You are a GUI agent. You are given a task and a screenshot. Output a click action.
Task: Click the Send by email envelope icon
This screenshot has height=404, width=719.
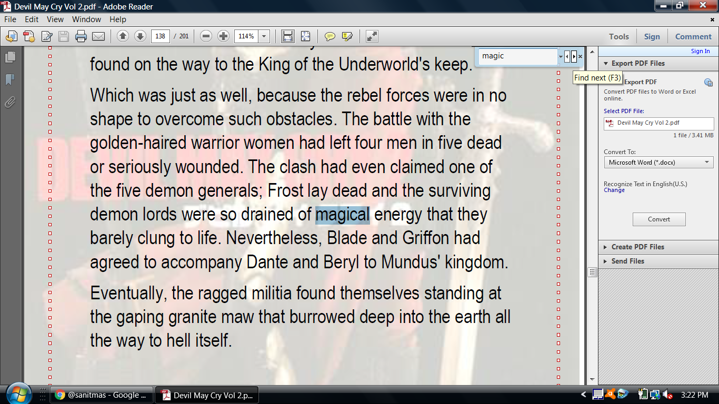click(x=98, y=36)
